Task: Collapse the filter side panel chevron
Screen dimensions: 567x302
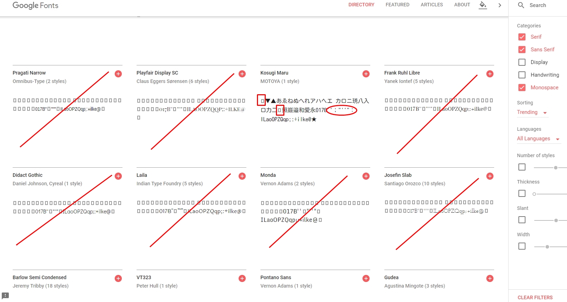Action: tap(500, 5)
